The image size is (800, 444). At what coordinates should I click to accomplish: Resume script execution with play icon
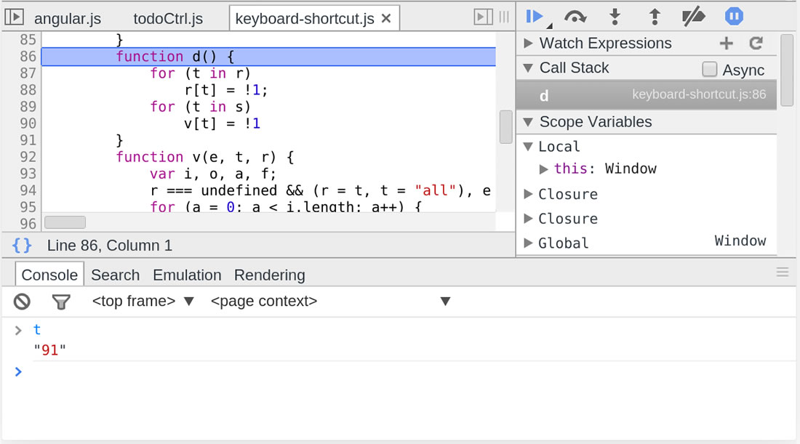(x=535, y=17)
